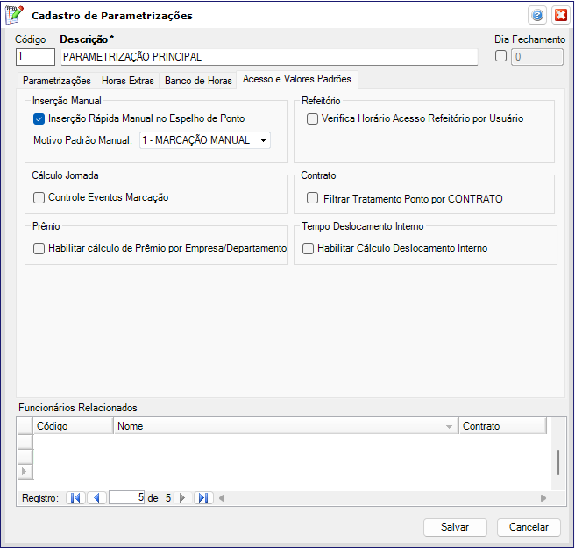Go to previous record in navigator

pos(96,497)
